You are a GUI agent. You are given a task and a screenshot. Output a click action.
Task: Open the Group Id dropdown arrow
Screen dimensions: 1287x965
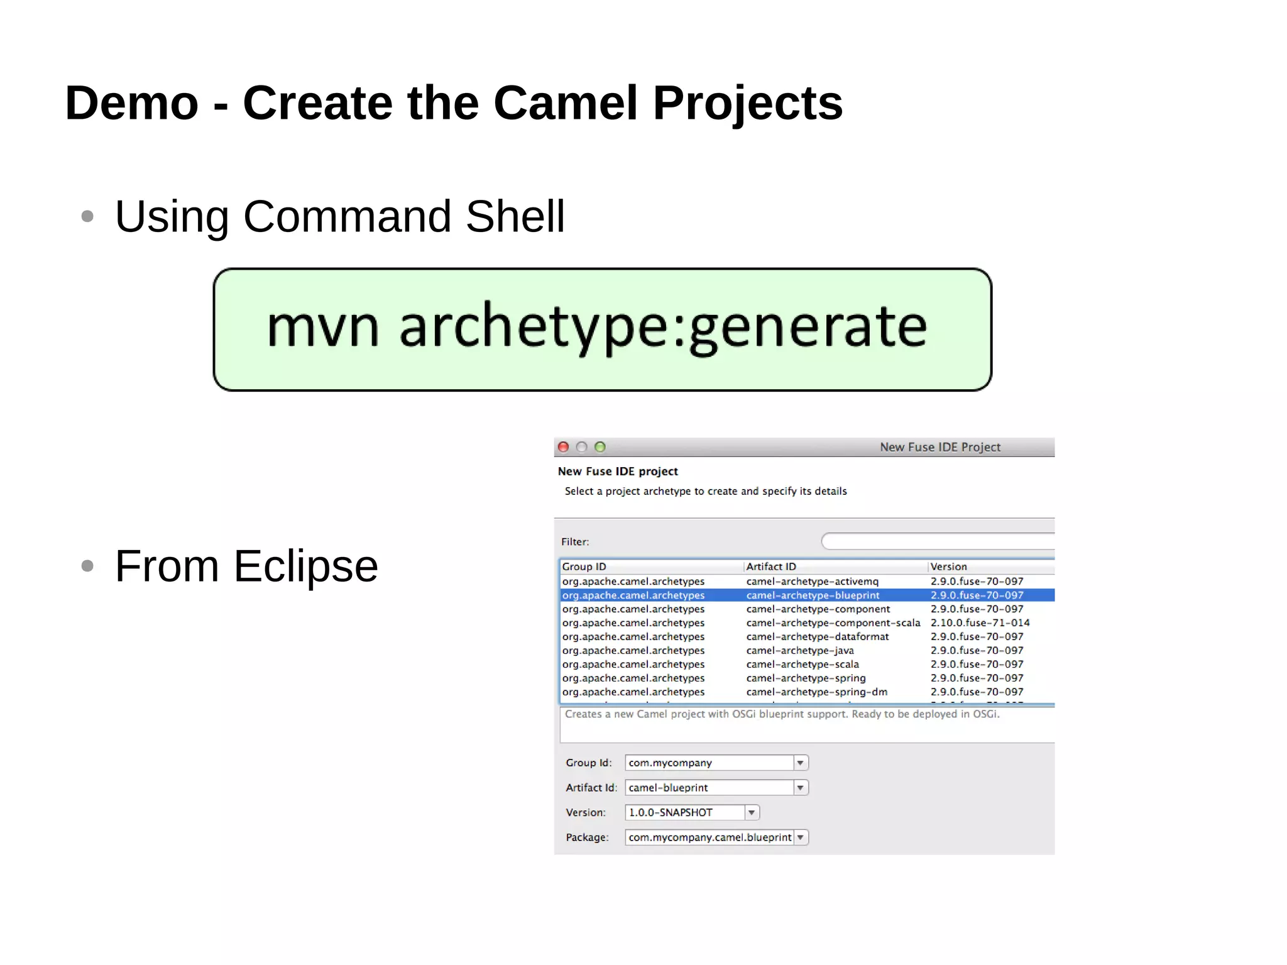tap(800, 763)
